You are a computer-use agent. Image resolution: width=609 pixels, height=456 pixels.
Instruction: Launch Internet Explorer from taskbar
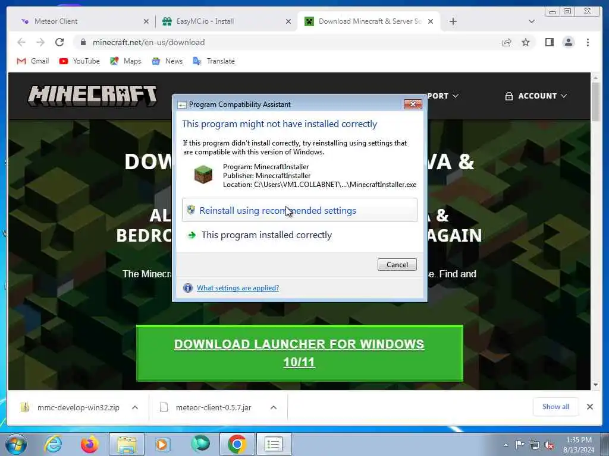click(53, 444)
